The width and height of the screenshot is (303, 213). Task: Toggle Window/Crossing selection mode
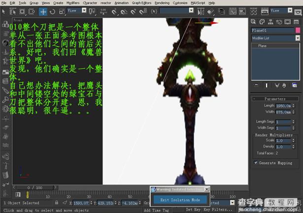point(32,12)
